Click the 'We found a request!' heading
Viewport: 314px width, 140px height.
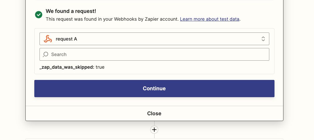(x=71, y=11)
